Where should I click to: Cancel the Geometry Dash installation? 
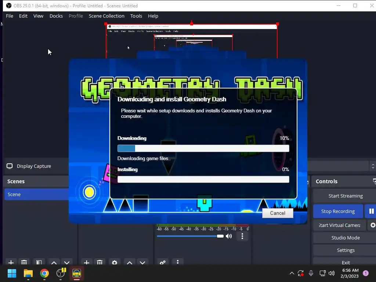[278, 213]
